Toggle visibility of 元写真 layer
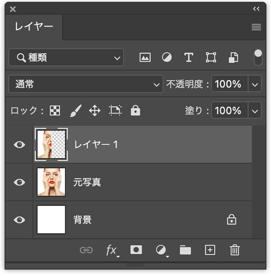This screenshot has height=276, width=271. (x=19, y=182)
